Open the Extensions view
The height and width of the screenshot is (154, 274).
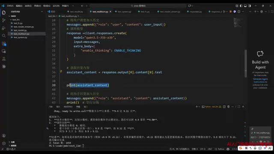click(x=4, y=44)
